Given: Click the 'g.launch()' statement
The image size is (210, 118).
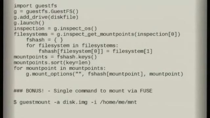Looking at the screenshot, I should click(29, 23).
